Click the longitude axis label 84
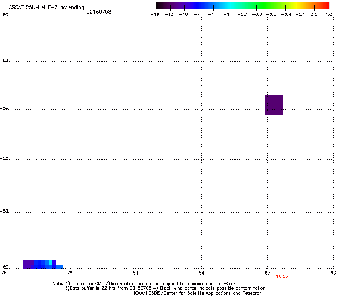This screenshot has height=296, width=337. (x=201, y=273)
